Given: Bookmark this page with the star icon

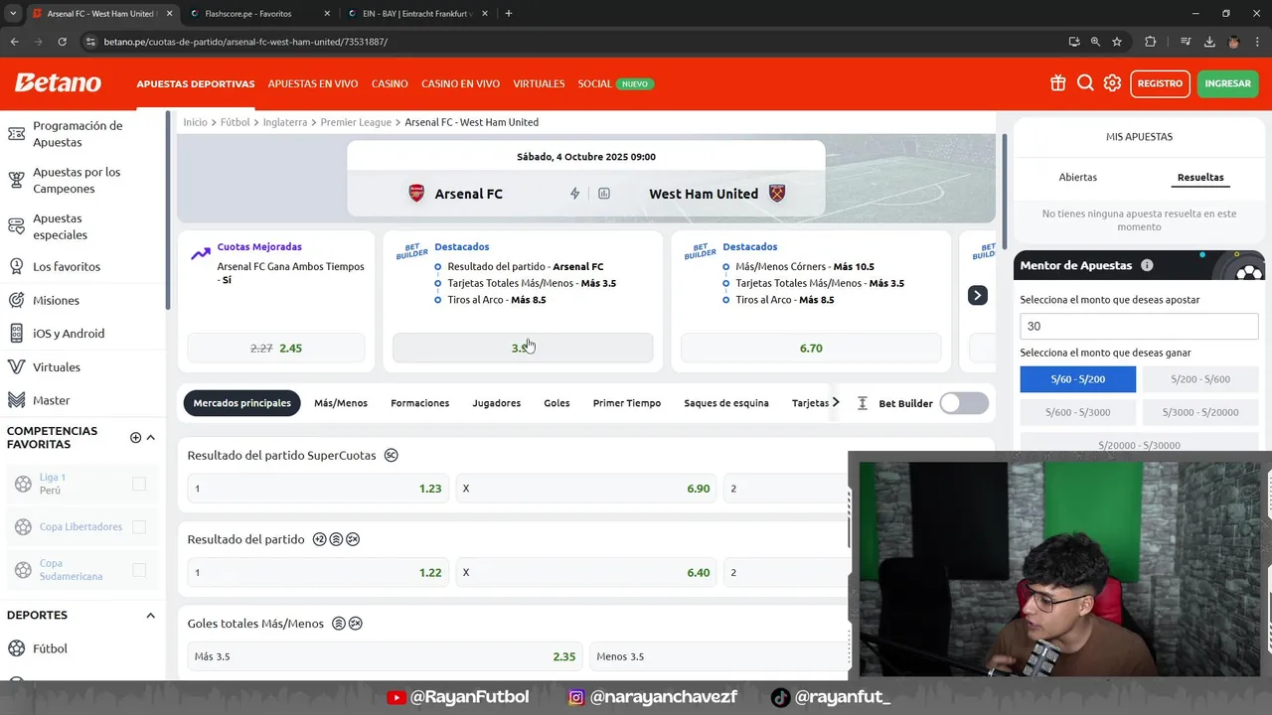Looking at the screenshot, I should (x=1117, y=42).
